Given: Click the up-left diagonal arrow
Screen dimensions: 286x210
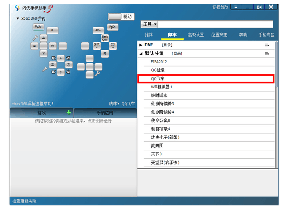Looking at the screenshot, I should [x=54, y=59].
